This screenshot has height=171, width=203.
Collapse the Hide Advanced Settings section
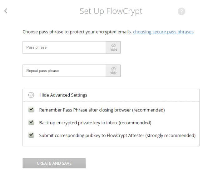coord(63,95)
